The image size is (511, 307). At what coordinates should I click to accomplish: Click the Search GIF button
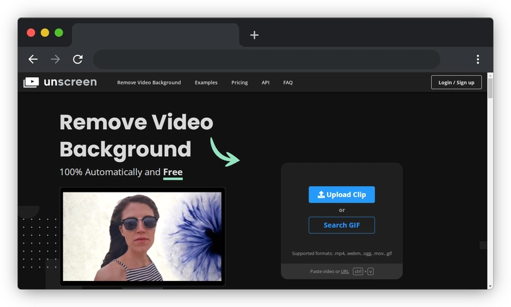(342, 225)
